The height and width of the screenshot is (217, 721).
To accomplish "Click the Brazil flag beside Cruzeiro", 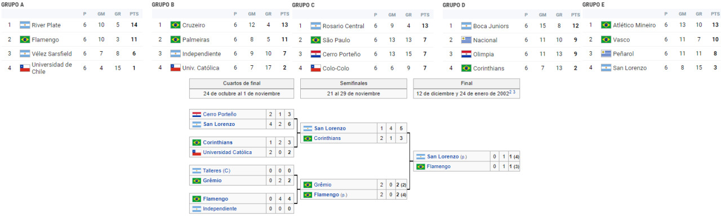I will coord(175,25).
